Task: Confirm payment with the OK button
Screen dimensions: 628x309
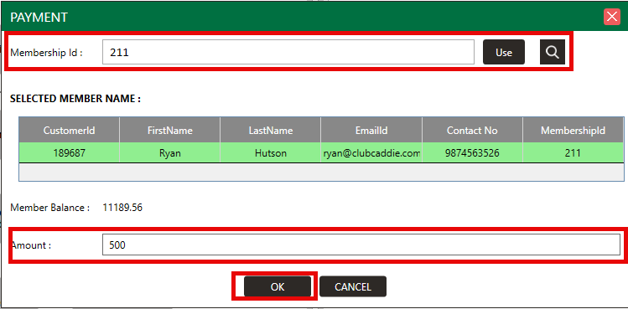Action: (x=278, y=286)
